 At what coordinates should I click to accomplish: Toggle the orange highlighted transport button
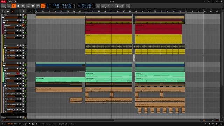coord(43,6)
